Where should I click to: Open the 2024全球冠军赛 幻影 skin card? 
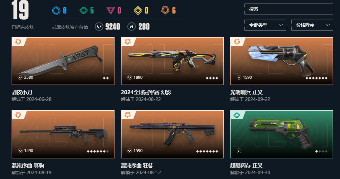coord(172,61)
